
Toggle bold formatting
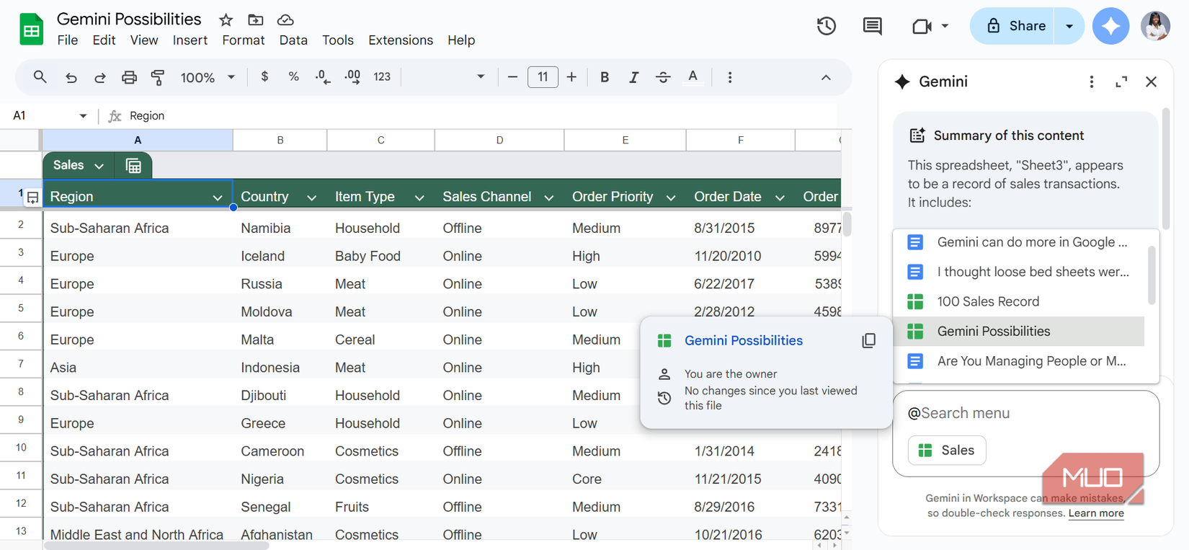(605, 77)
